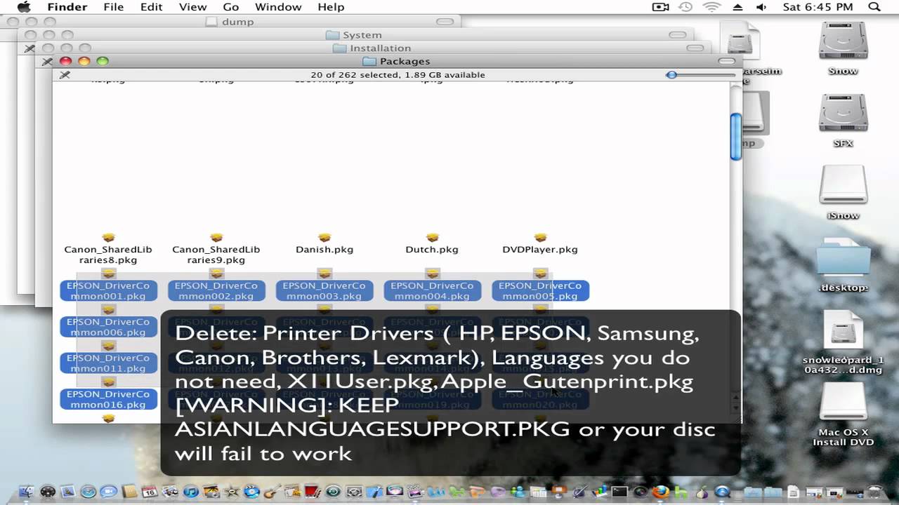Viewport: 899px width, 505px height.
Task: Toggle the System window toolbar pill button
Action: coord(677,34)
